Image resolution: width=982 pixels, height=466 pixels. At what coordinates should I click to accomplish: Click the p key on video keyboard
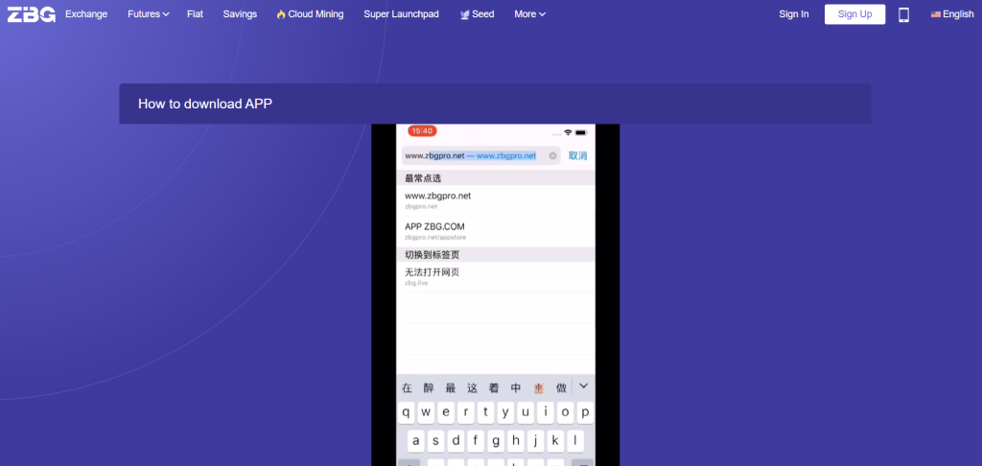point(586,412)
